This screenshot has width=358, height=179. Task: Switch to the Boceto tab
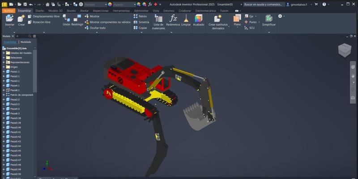click(71, 11)
